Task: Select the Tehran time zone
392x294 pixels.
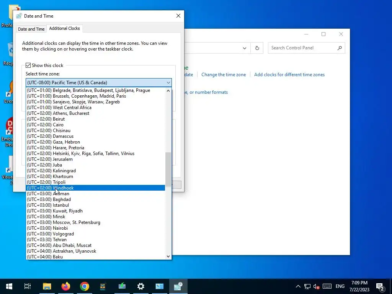Action: coord(95,240)
